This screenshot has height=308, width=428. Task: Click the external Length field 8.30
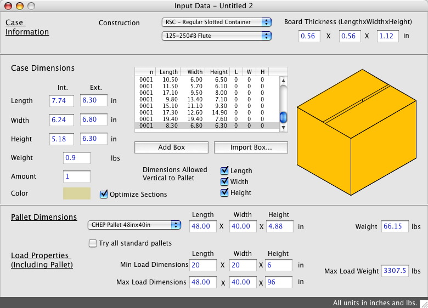(94, 100)
